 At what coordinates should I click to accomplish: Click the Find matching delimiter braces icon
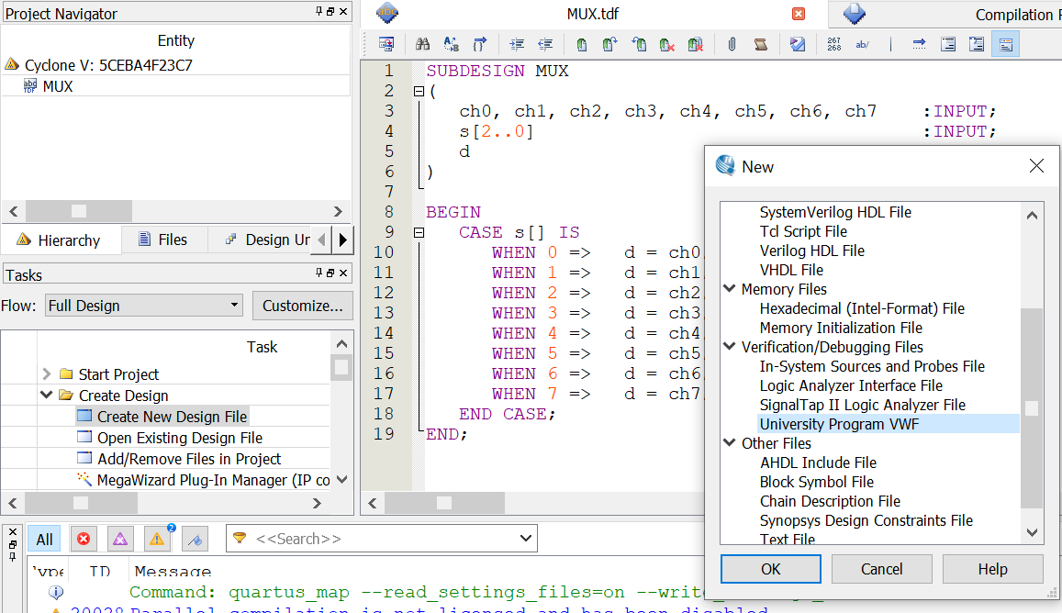click(x=479, y=45)
